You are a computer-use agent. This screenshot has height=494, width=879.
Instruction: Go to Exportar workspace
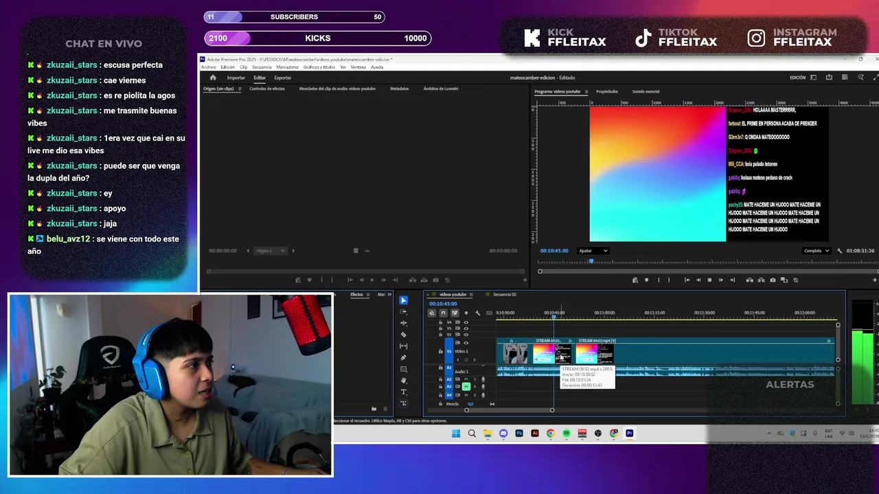(x=283, y=78)
